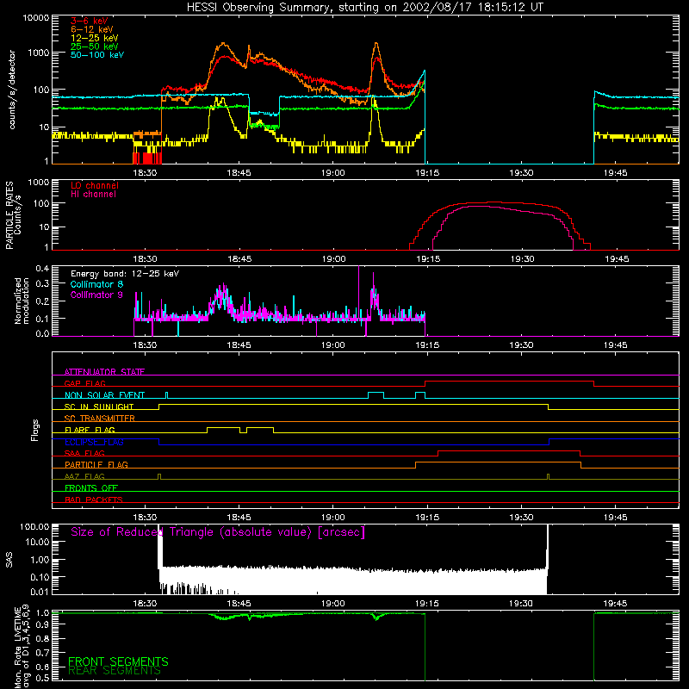This screenshot has height=689, width=689.
Task: Click the counts/s/detector axis label
Action: 12,90
